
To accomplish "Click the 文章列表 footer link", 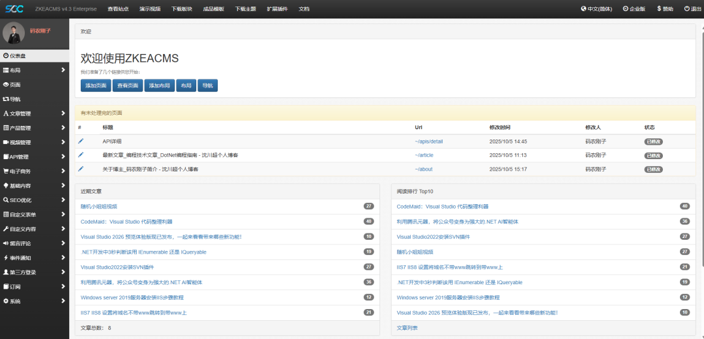I will [407, 328].
